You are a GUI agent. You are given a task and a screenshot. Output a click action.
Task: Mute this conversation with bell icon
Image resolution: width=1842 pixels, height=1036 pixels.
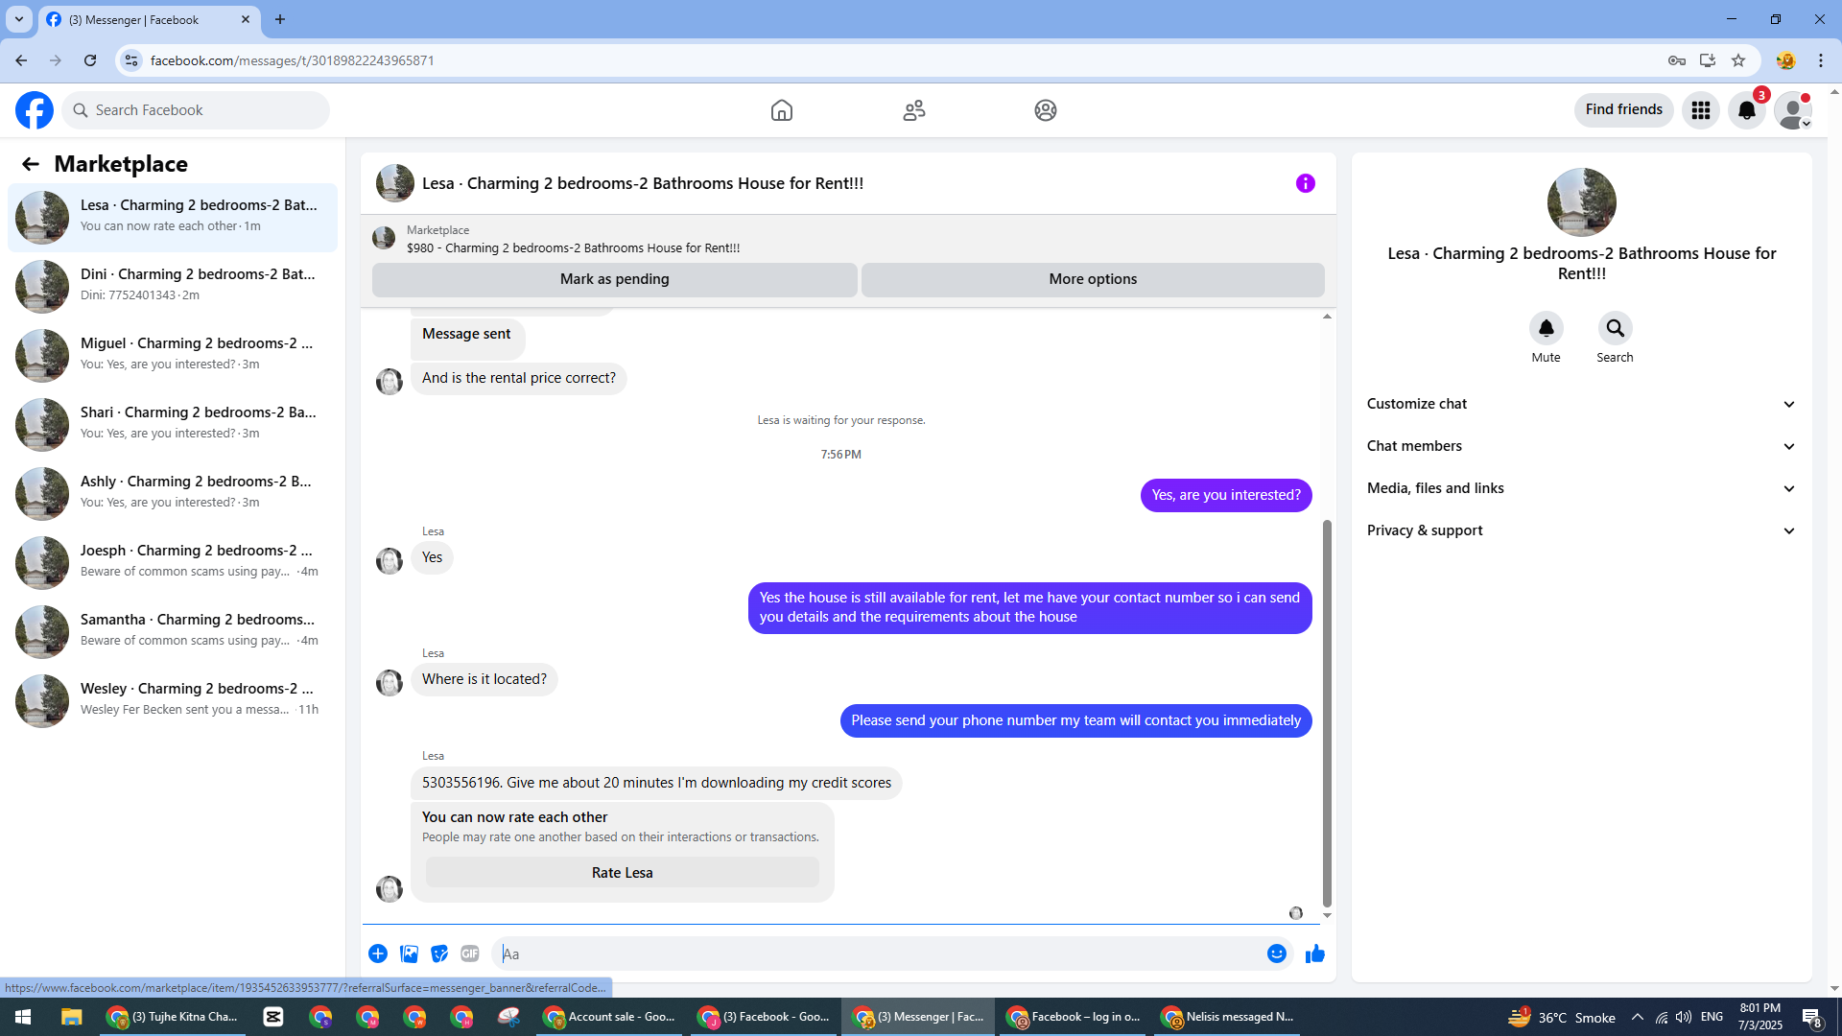pos(1546,329)
